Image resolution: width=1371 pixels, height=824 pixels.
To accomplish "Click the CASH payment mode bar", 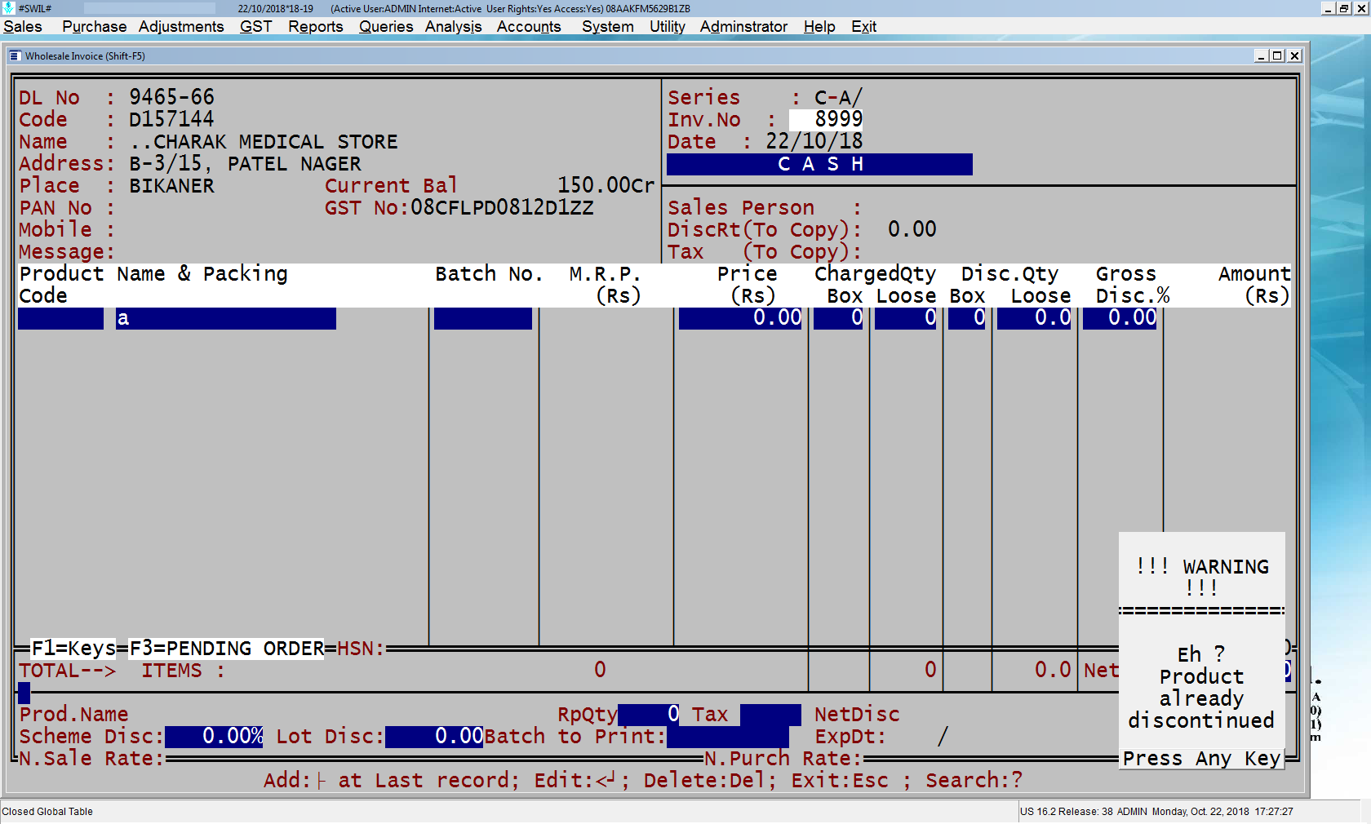I will tap(819, 164).
